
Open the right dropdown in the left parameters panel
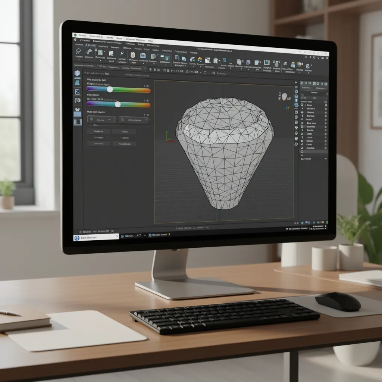133,120
